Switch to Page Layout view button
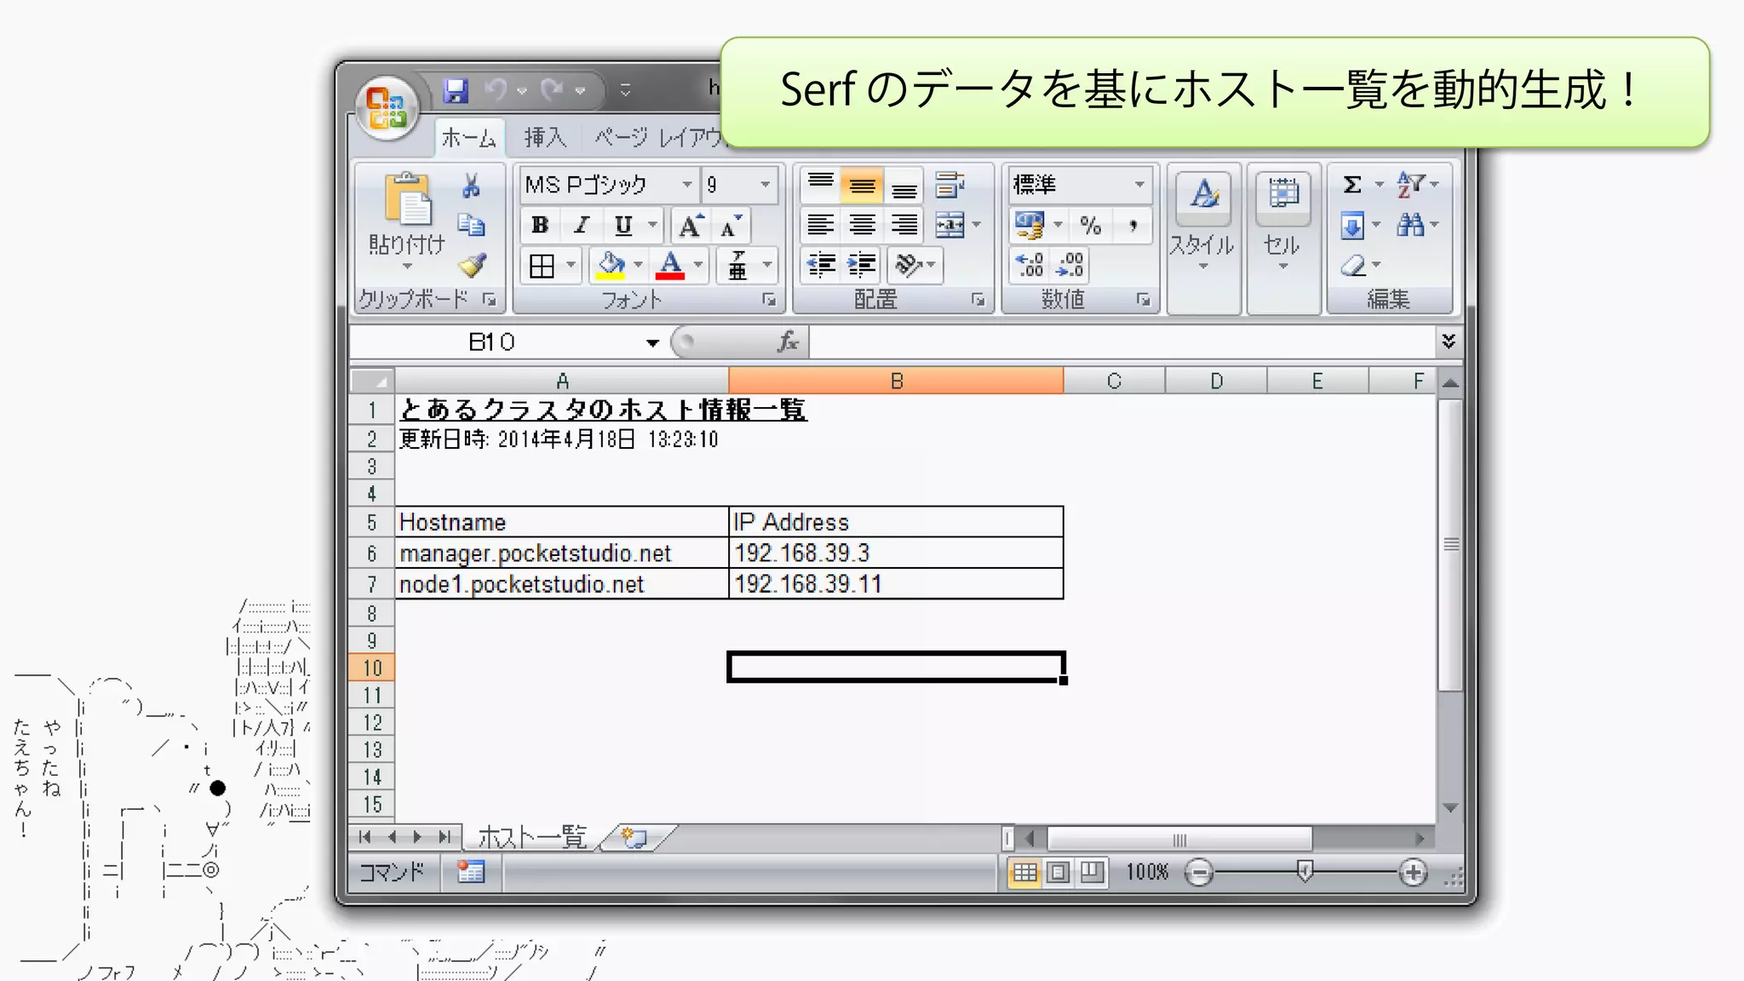Screen dimensions: 1744x981 1058,873
